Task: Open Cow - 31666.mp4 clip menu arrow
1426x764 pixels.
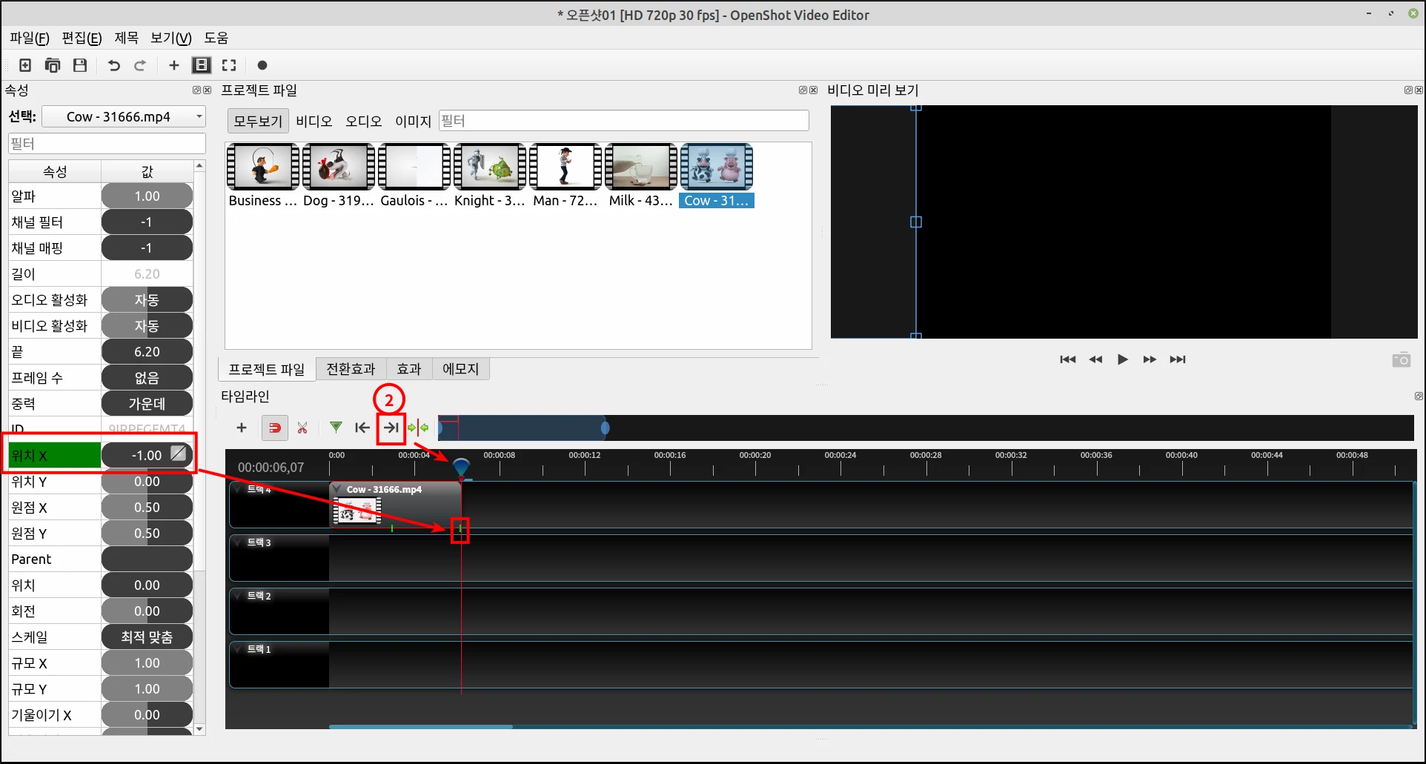Action: pyautogui.click(x=337, y=489)
